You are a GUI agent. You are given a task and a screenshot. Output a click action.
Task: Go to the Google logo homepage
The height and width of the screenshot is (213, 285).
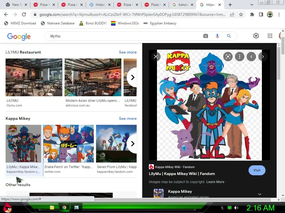19,36
